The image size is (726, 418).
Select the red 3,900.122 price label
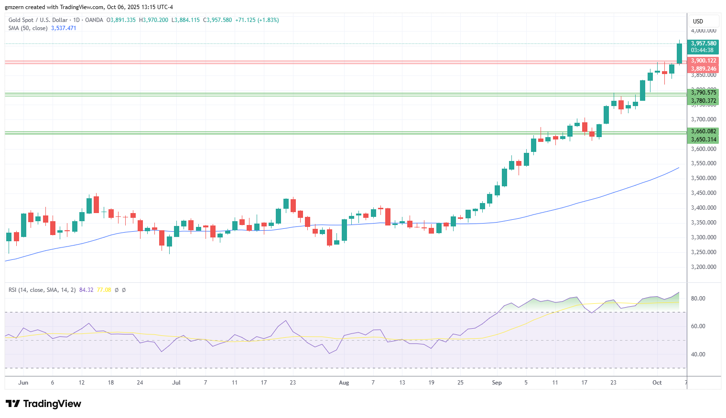(x=704, y=61)
